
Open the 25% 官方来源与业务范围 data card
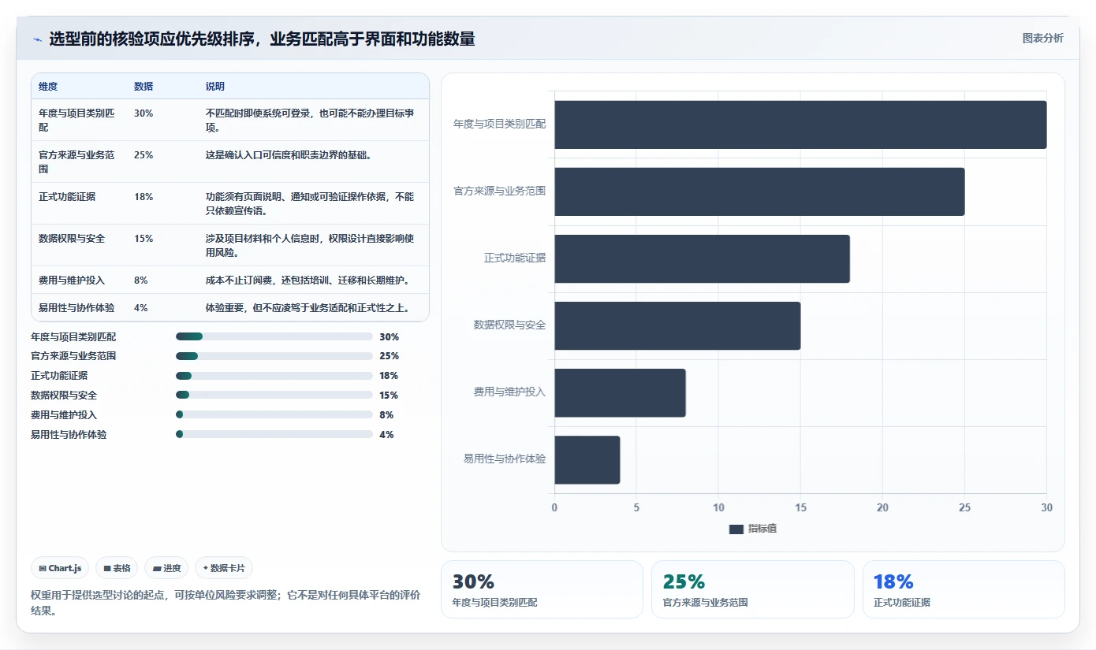tap(752, 589)
